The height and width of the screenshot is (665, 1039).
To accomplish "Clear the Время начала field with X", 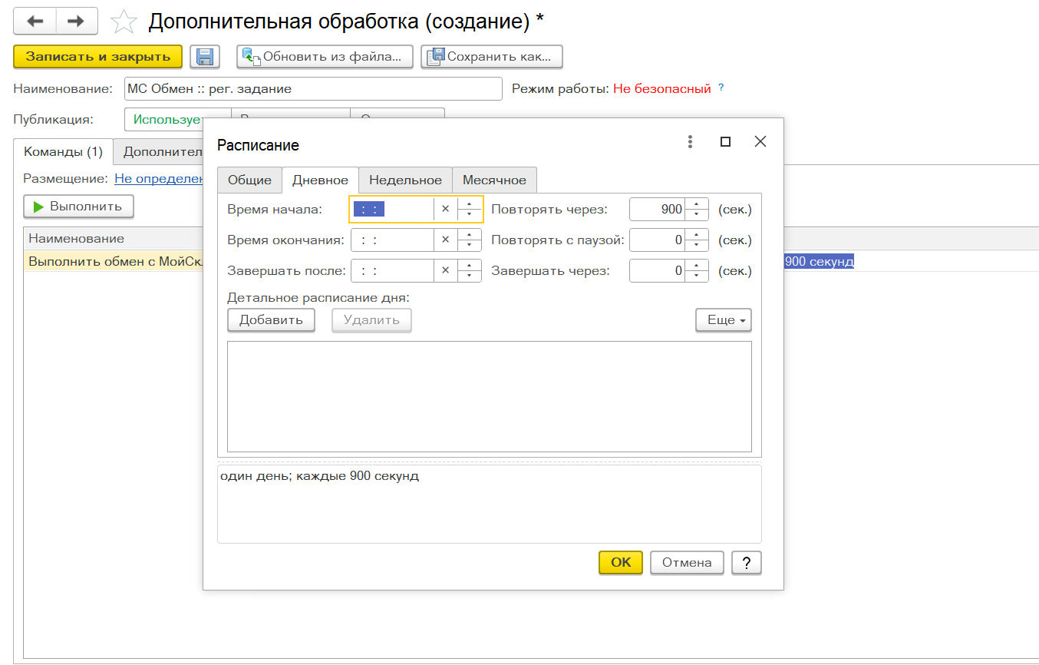I will (x=445, y=209).
